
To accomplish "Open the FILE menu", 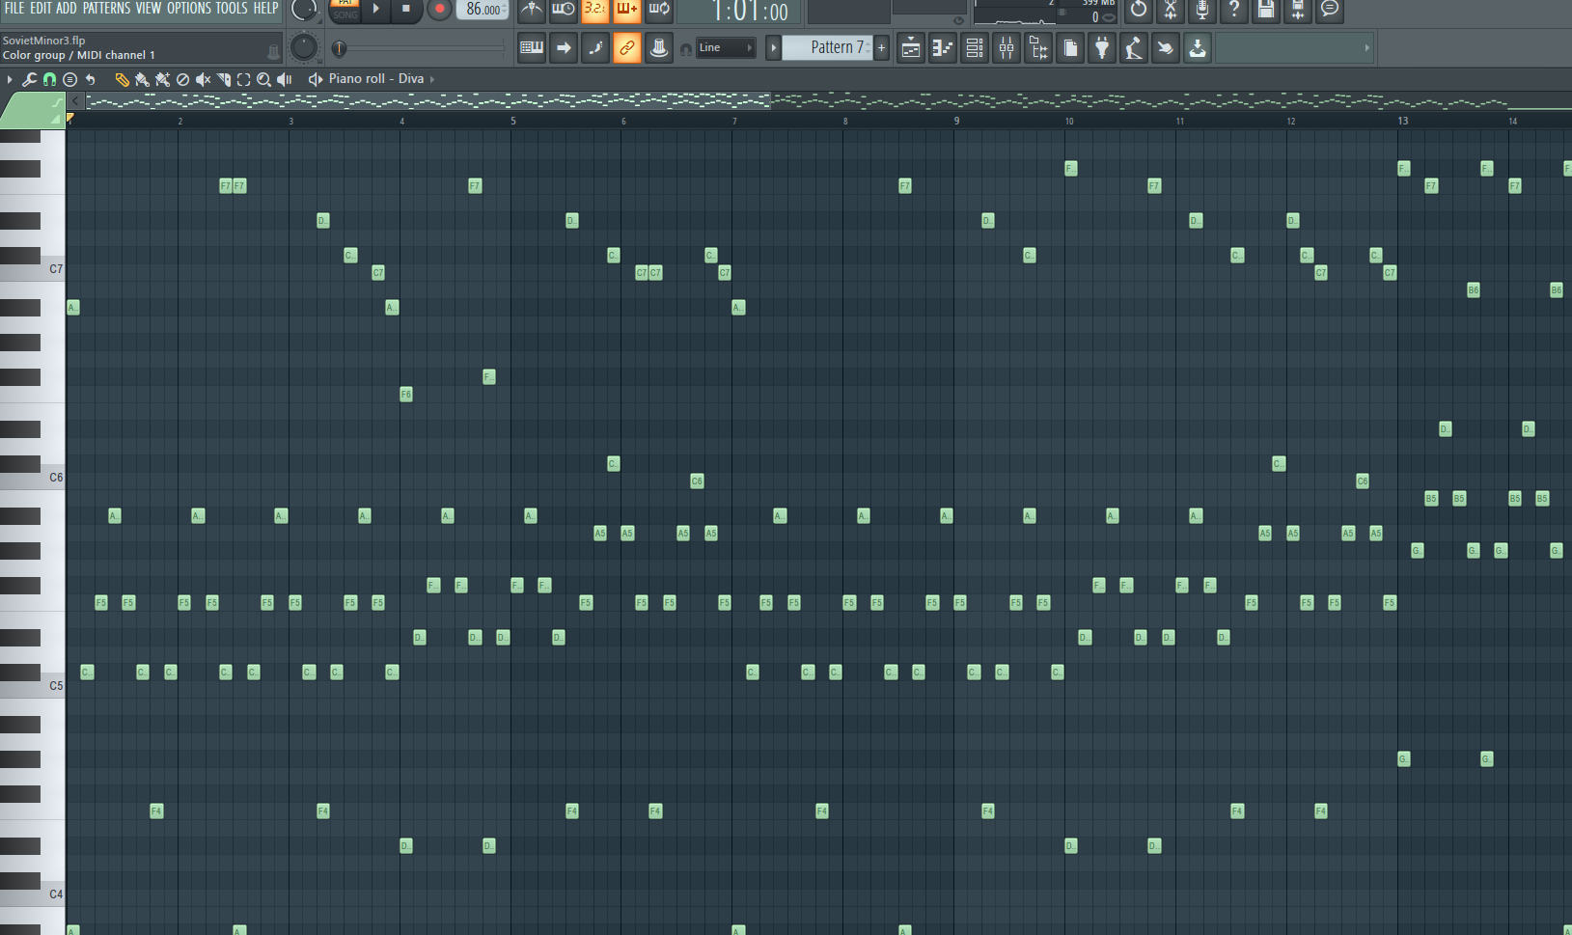I will click(x=14, y=8).
